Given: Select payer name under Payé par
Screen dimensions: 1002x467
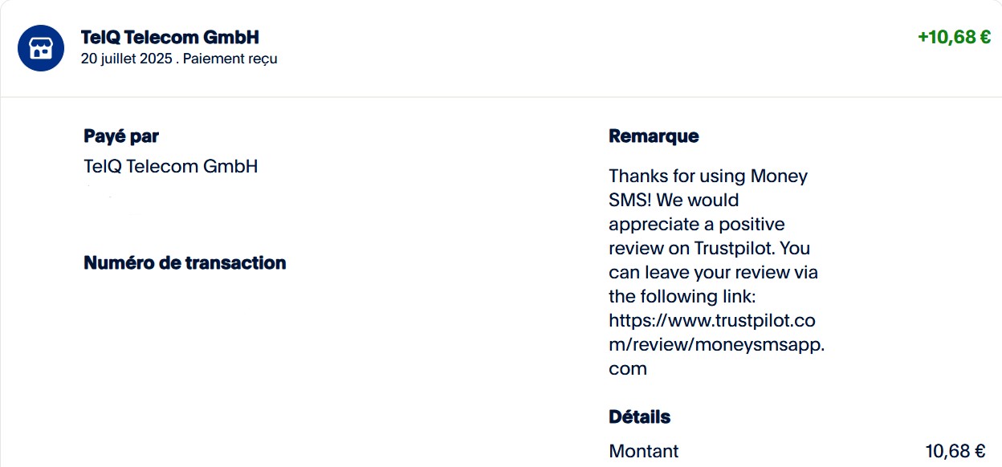Looking at the screenshot, I should tap(171, 167).
